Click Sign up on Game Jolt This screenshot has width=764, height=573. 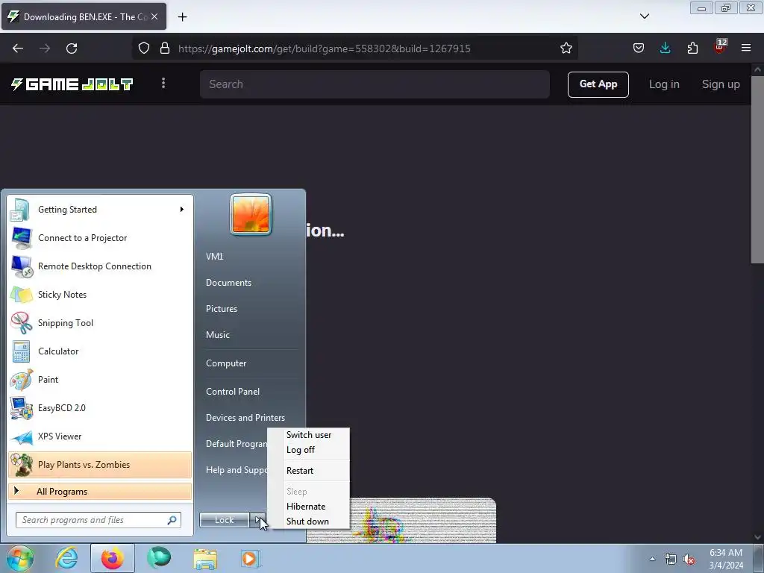click(x=721, y=84)
